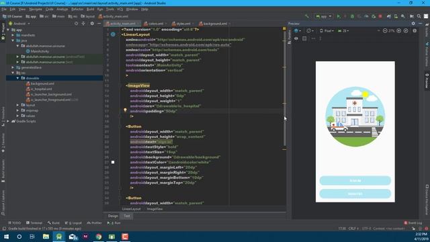The width and height of the screenshot is (430, 242).
Task: Switch to the Design tab below editor
Action: tap(113, 216)
